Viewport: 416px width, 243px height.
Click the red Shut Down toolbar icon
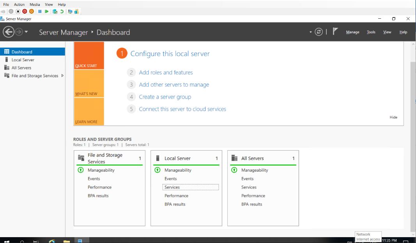25,11
